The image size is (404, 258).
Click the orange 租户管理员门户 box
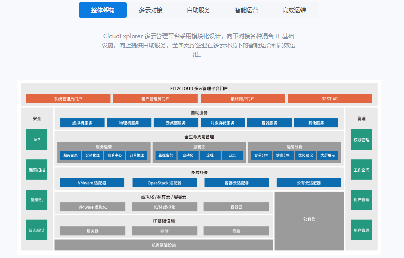pyautogui.click(x=156, y=99)
